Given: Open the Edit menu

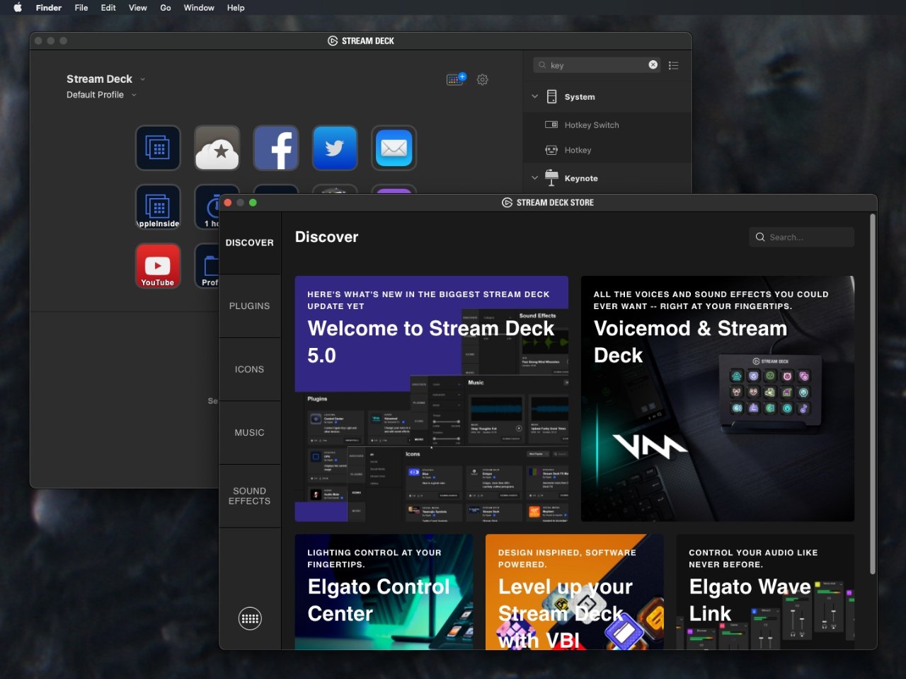Looking at the screenshot, I should click(x=108, y=8).
